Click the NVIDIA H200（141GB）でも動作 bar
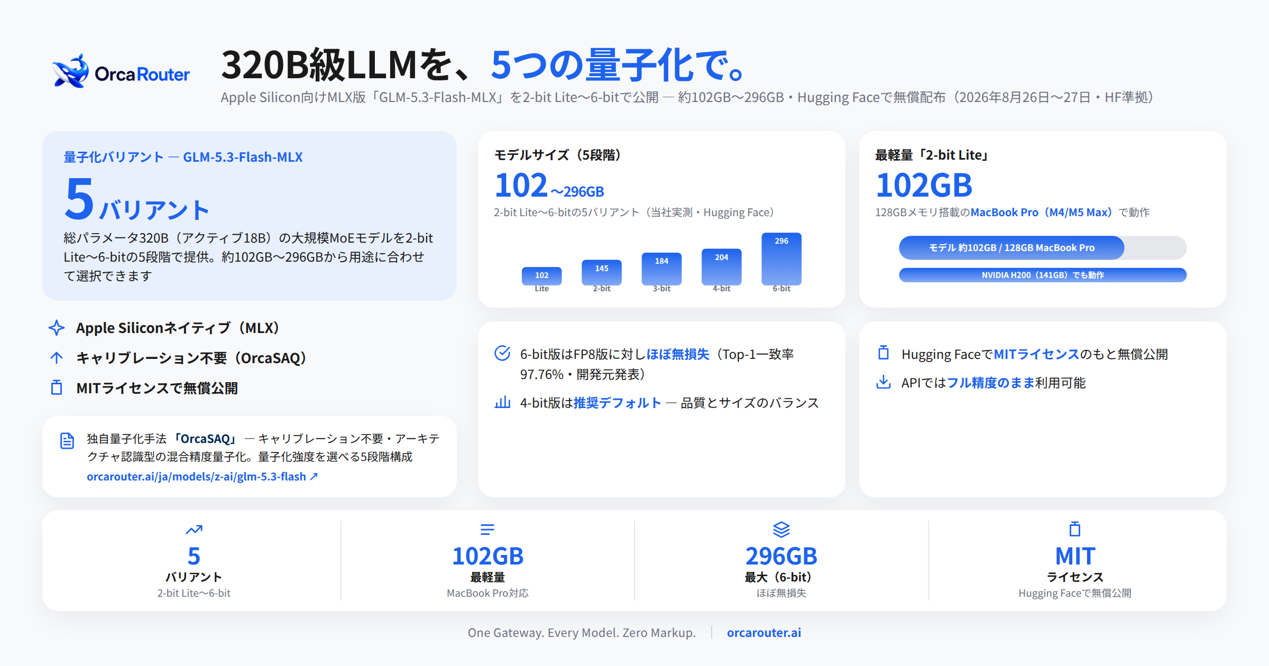This screenshot has height=666, width=1269. tap(1043, 275)
